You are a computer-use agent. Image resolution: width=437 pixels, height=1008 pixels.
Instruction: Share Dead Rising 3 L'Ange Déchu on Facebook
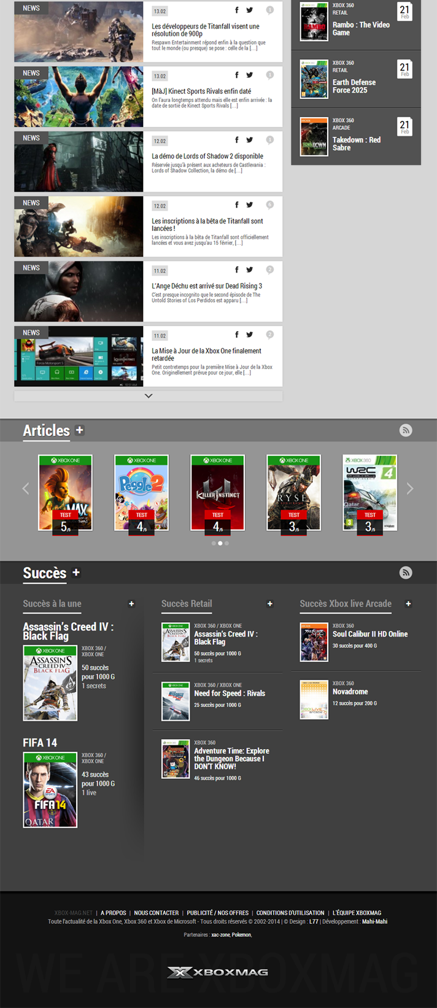pyautogui.click(x=237, y=270)
